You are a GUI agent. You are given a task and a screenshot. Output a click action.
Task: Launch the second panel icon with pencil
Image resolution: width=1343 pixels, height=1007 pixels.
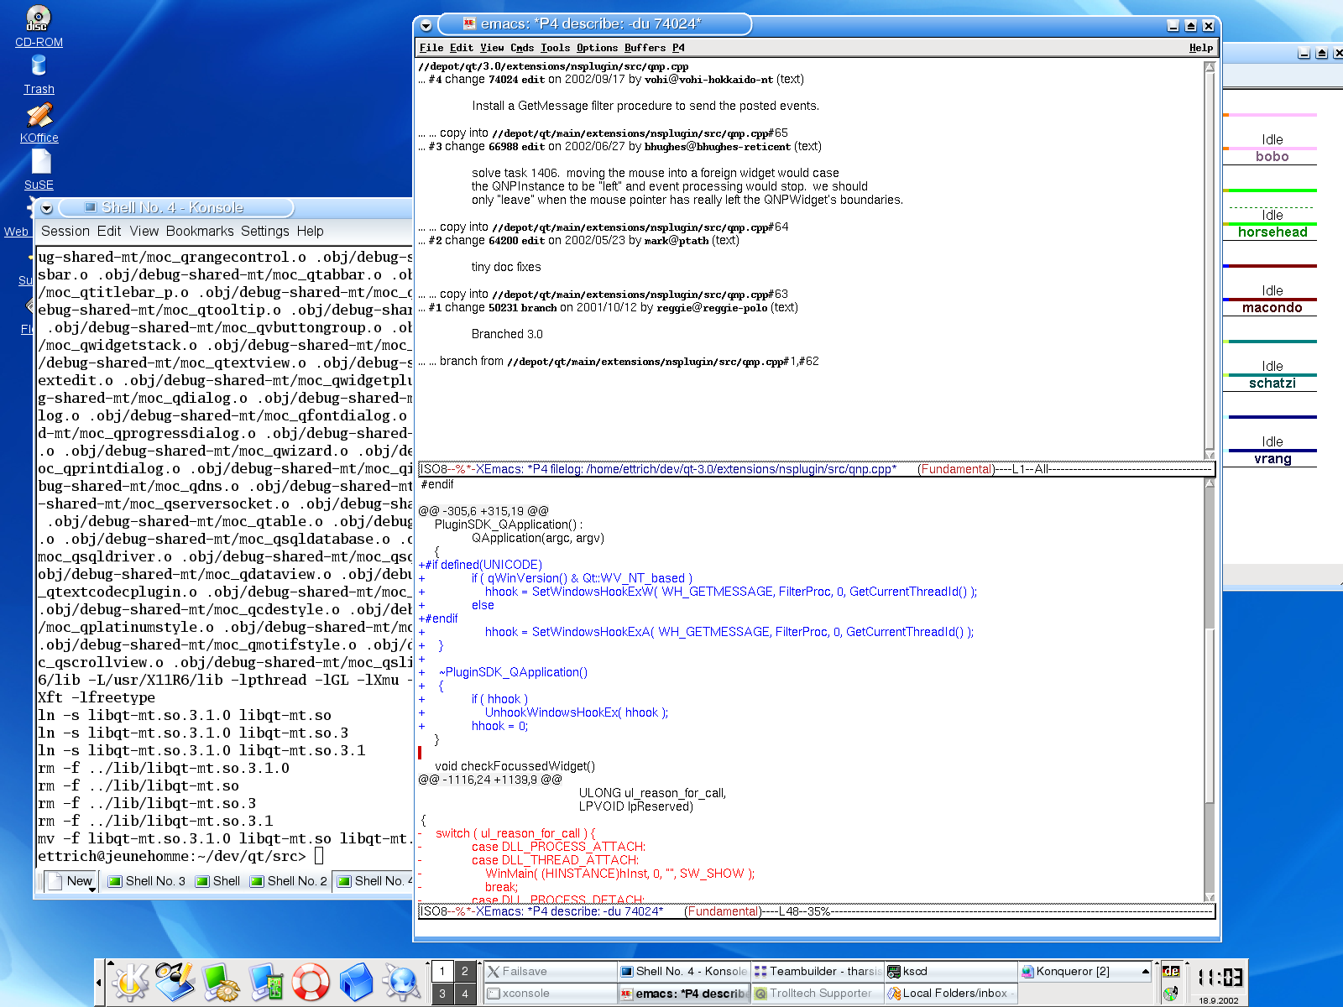coord(175,982)
